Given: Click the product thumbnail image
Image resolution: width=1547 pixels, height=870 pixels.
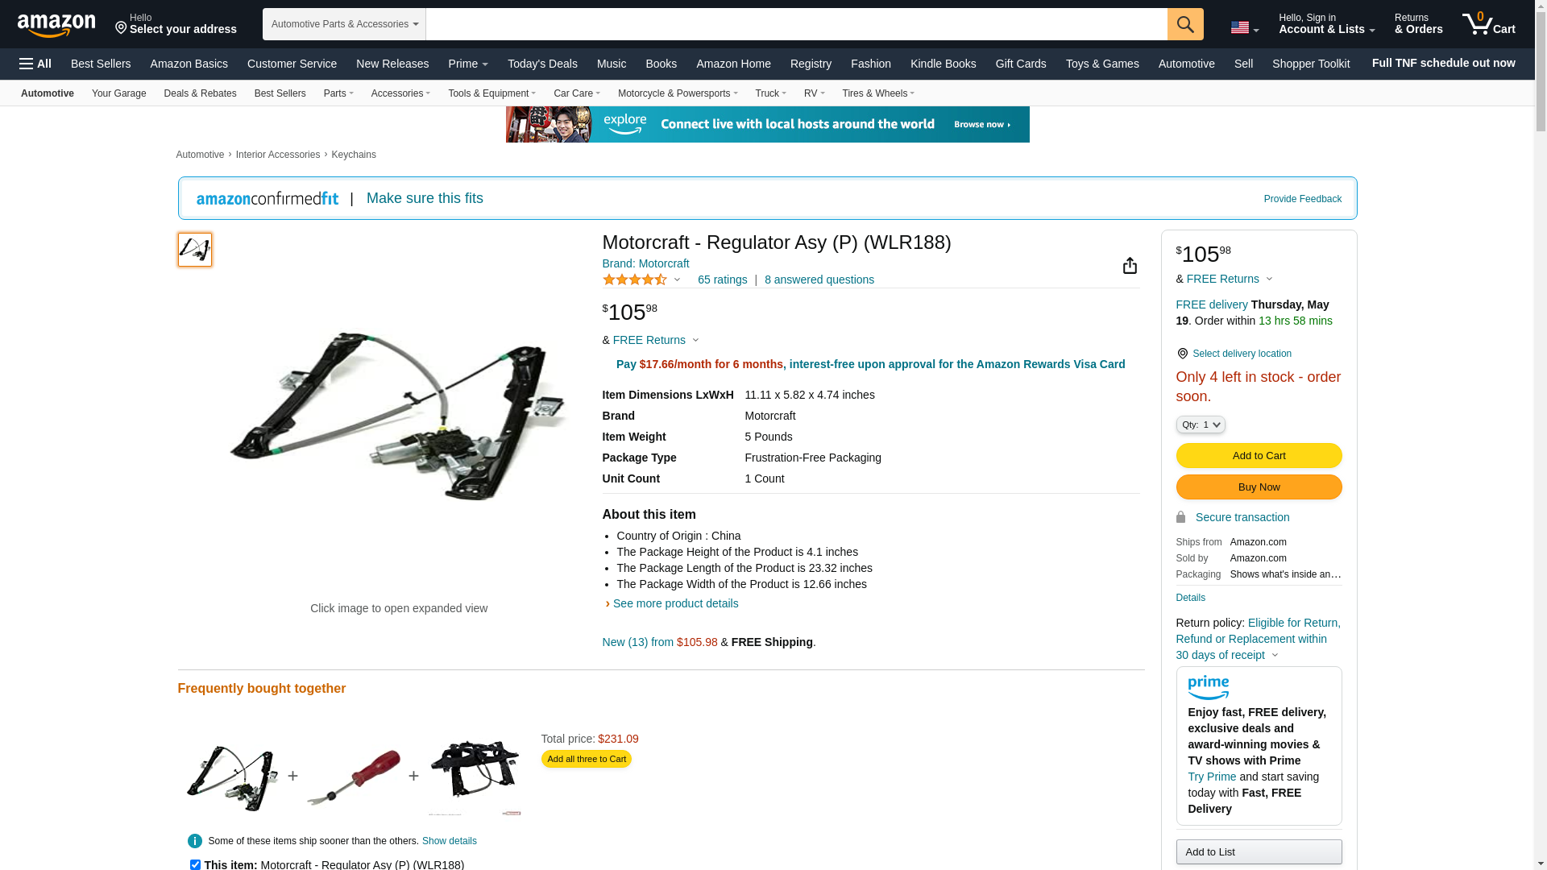Looking at the screenshot, I should coord(195,250).
